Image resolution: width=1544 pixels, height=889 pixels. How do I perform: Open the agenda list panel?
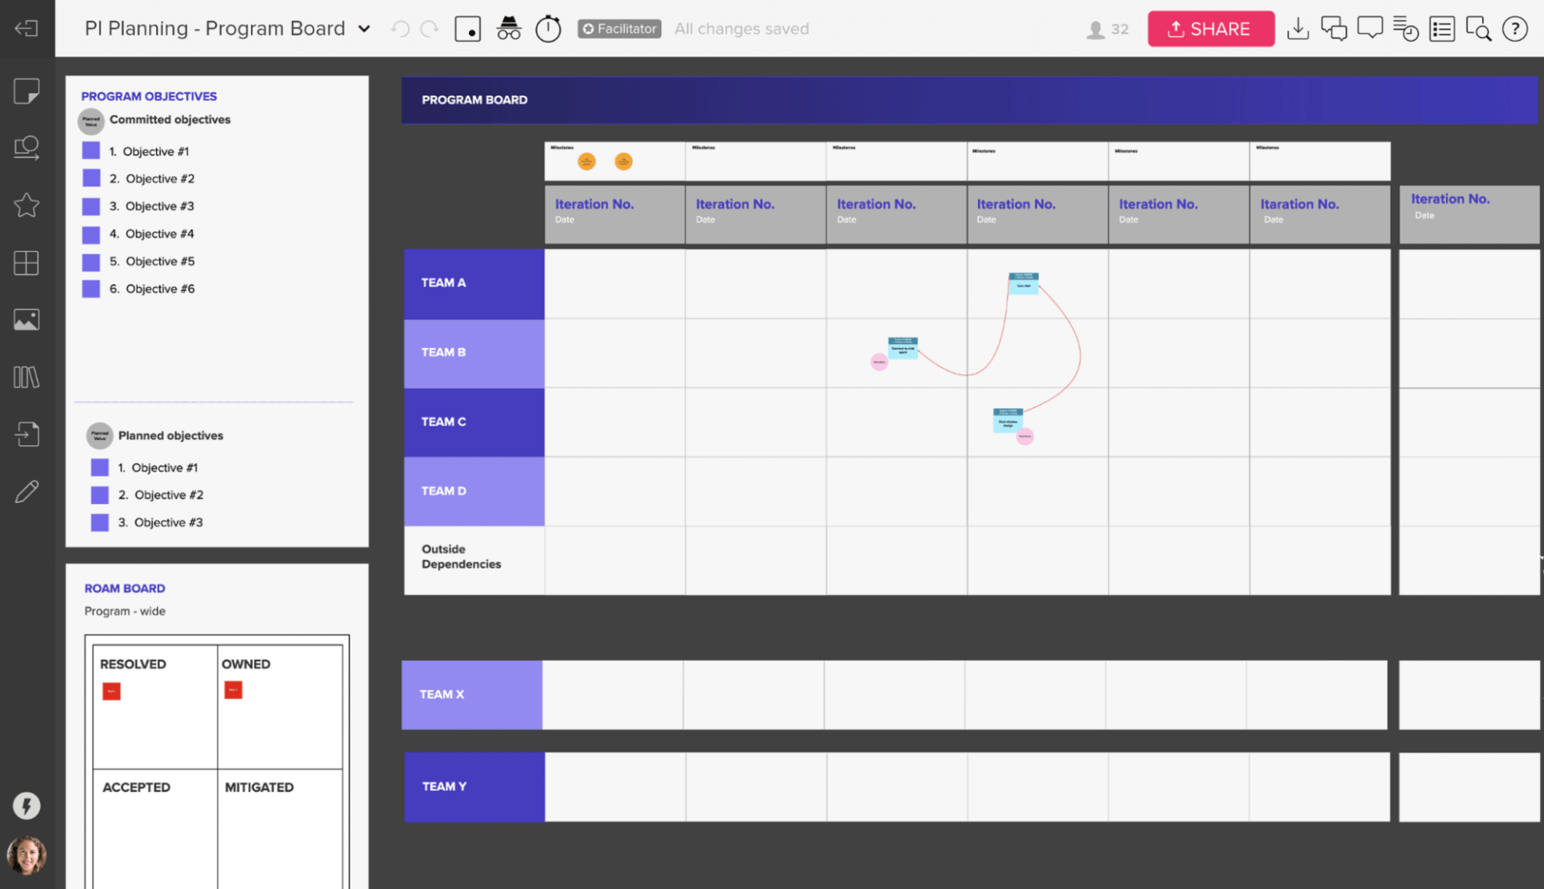click(1442, 28)
